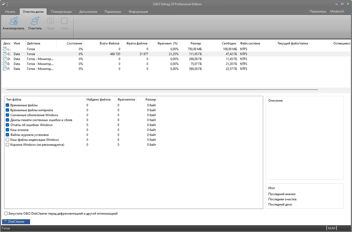Select the DiskCleaner bottom tab
This screenshot has height=232, width=352.
click(16, 221)
